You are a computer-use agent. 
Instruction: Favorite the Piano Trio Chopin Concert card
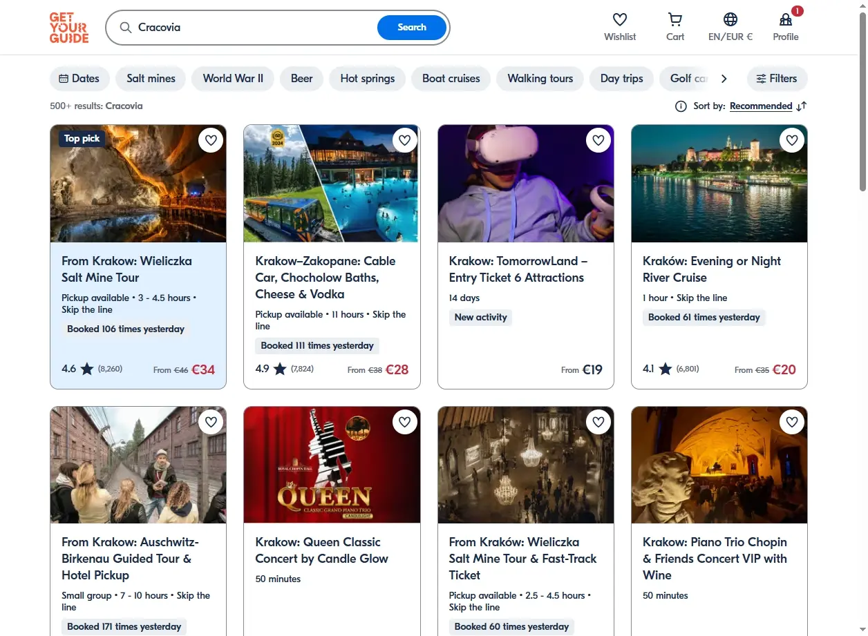792,421
